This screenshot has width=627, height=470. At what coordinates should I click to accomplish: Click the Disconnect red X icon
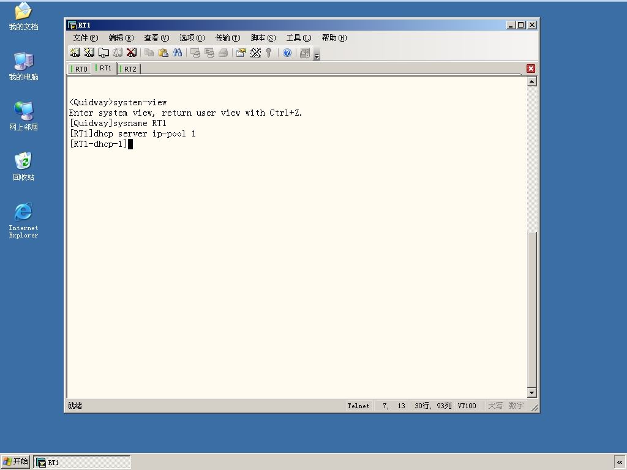point(131,53)
